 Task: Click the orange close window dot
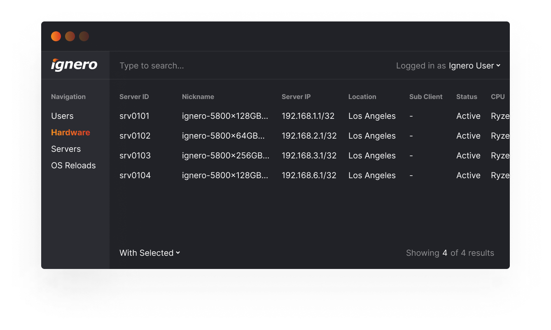pyautogui.click(x=56, y=36)
